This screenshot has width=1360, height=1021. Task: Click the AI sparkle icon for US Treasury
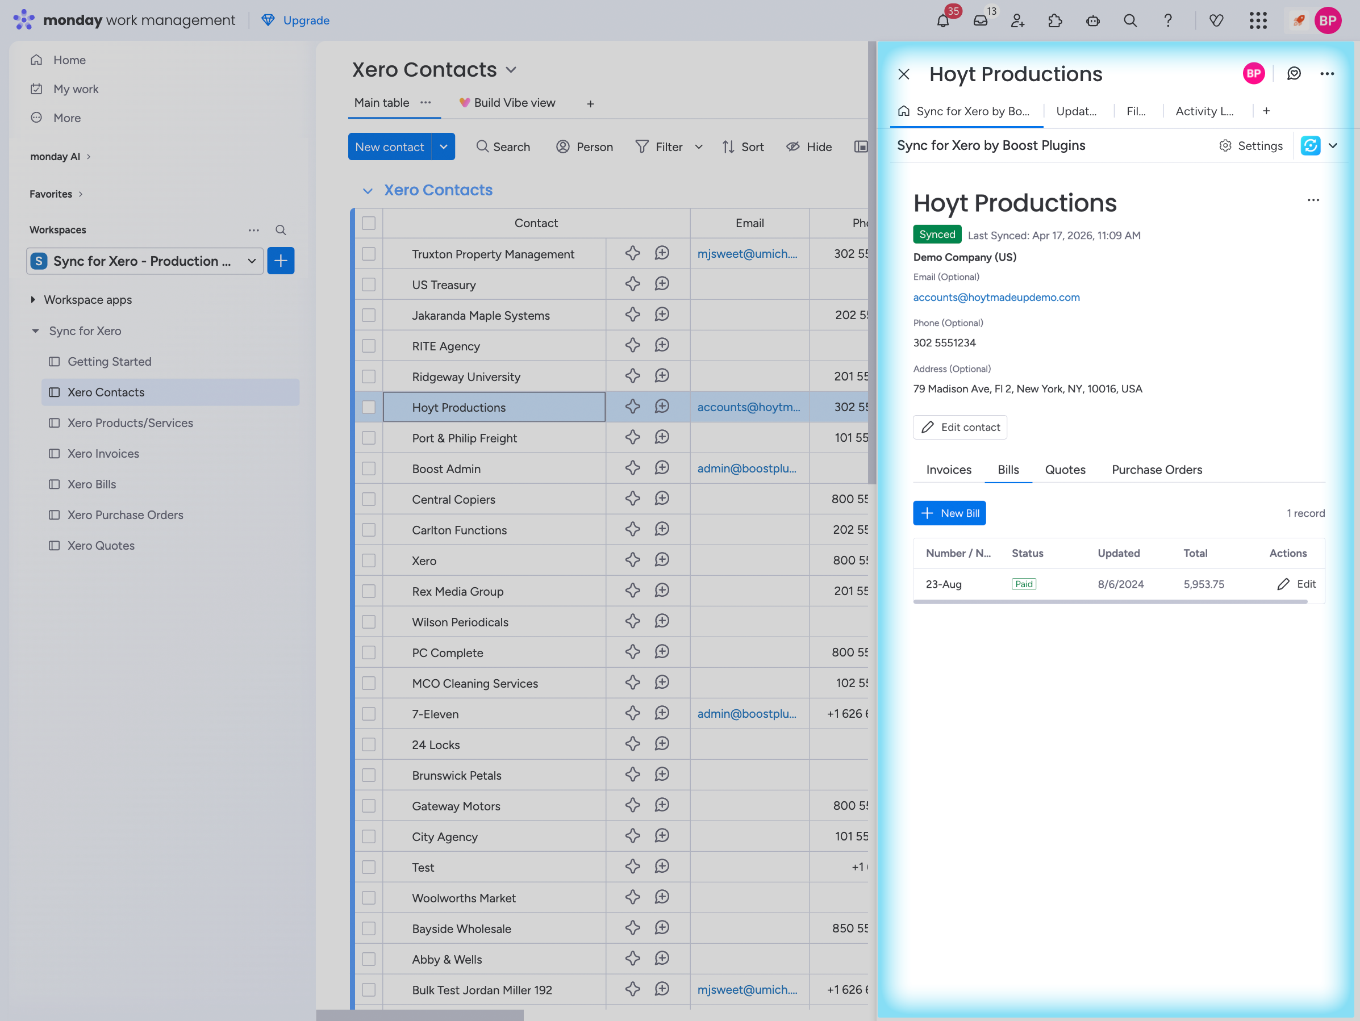coord(633,284)
